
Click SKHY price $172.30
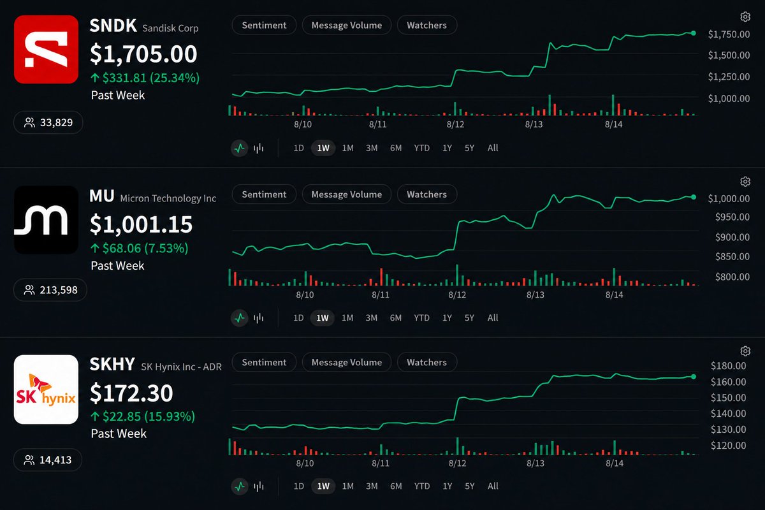(x=131, y=393)
